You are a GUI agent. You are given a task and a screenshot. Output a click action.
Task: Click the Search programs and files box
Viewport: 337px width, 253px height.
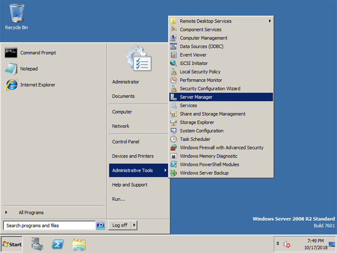[x=49, y=226]
